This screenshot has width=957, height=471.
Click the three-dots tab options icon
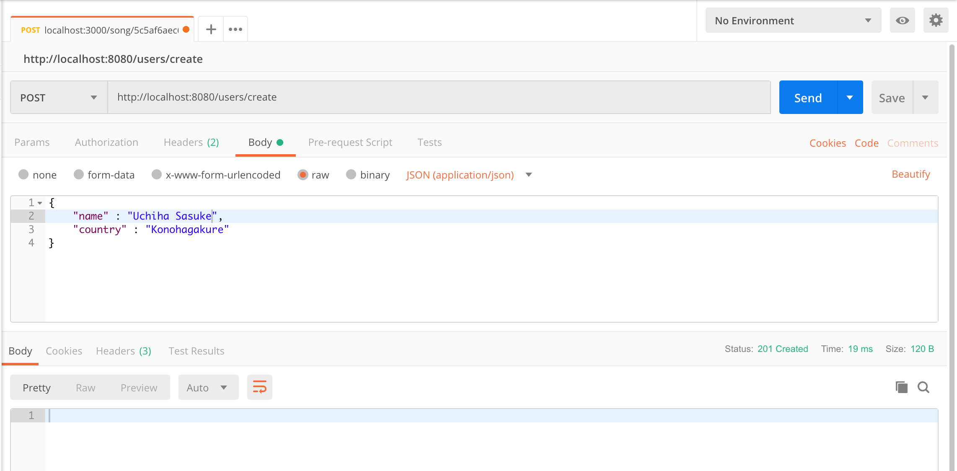click(235, 29)
